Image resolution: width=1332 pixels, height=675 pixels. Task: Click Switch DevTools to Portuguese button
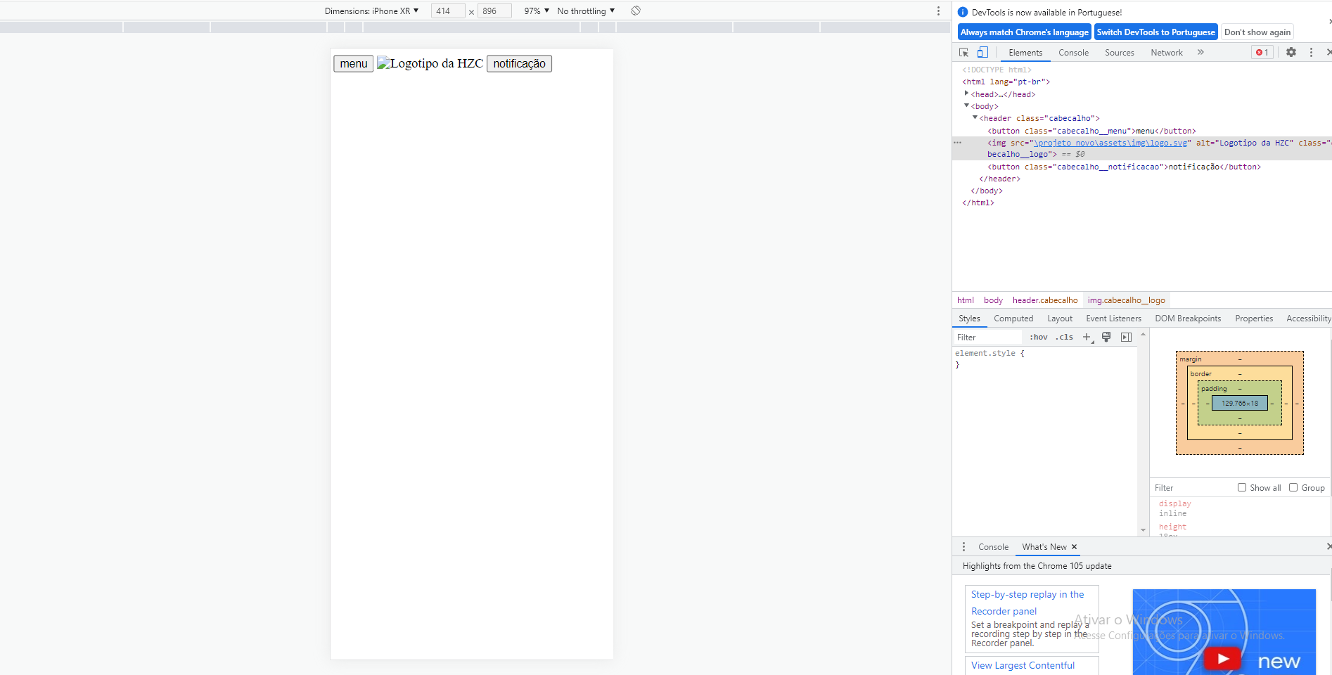click(1155, 32)
